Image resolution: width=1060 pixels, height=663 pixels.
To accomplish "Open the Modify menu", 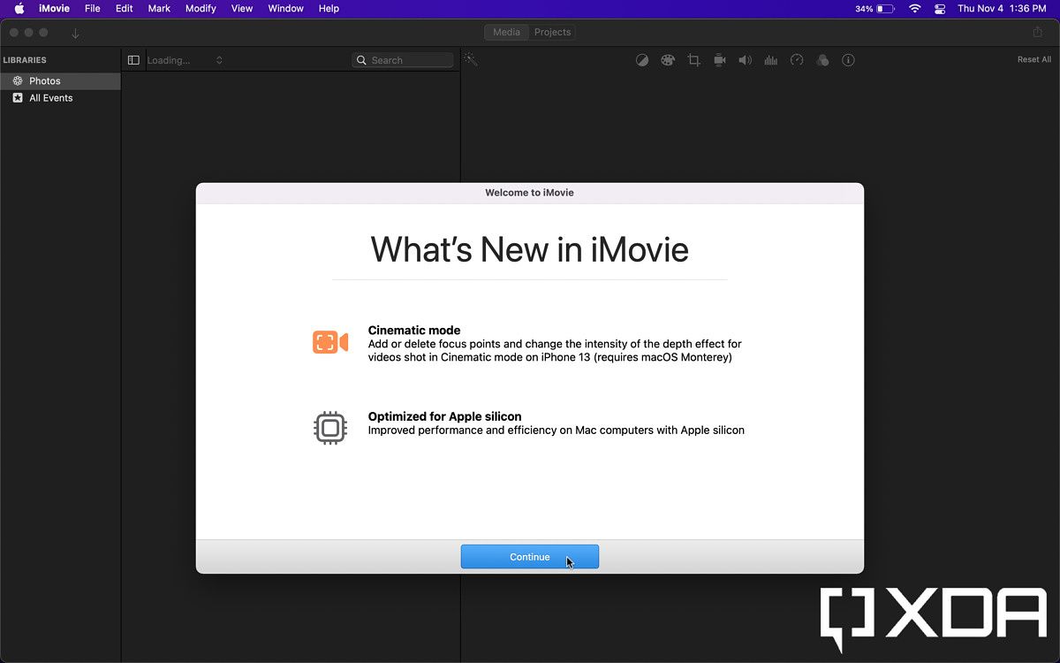I will tap(201, 9).
